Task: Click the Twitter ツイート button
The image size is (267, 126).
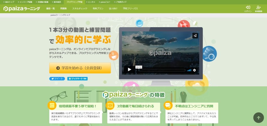Action: [x=57, y=79]
